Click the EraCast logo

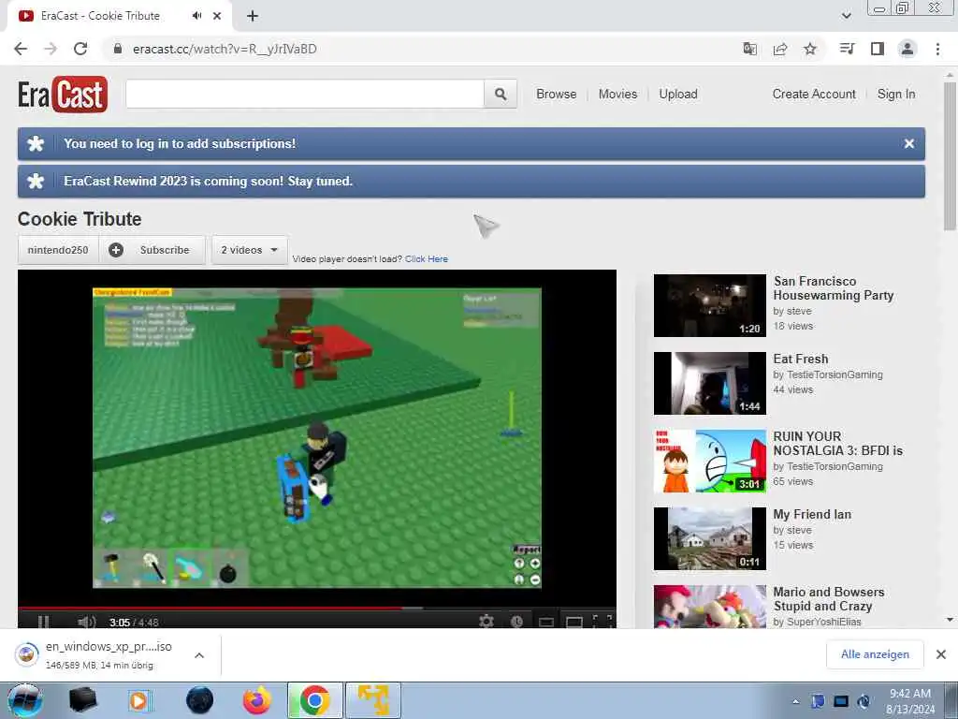coord(63,95)
